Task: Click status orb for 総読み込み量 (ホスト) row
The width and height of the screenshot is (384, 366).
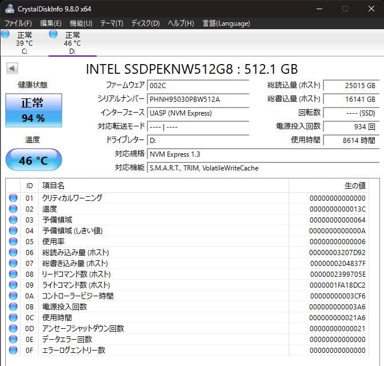Action: (x=13, y=252)
